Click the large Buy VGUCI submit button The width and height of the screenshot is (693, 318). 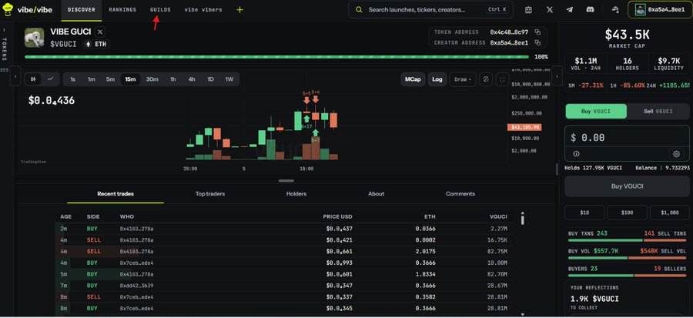627,186
